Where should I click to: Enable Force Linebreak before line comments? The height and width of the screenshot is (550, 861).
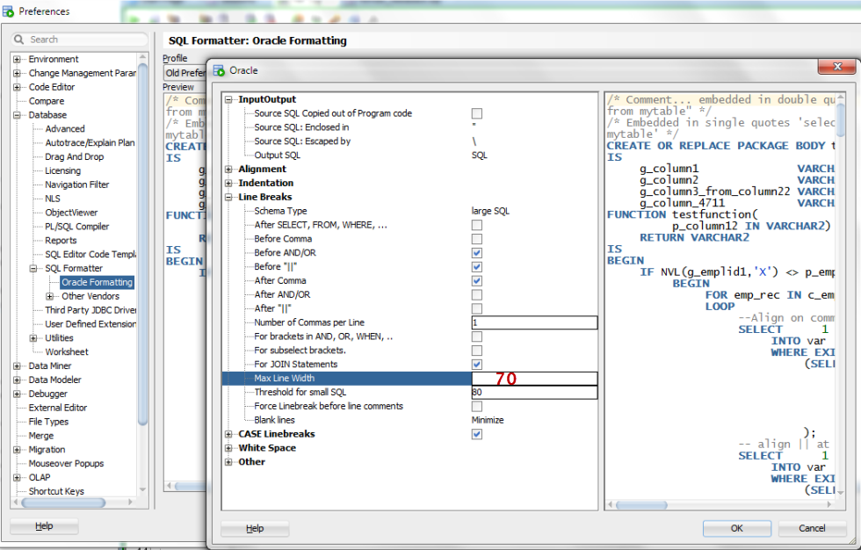click(x=476, y=407)
